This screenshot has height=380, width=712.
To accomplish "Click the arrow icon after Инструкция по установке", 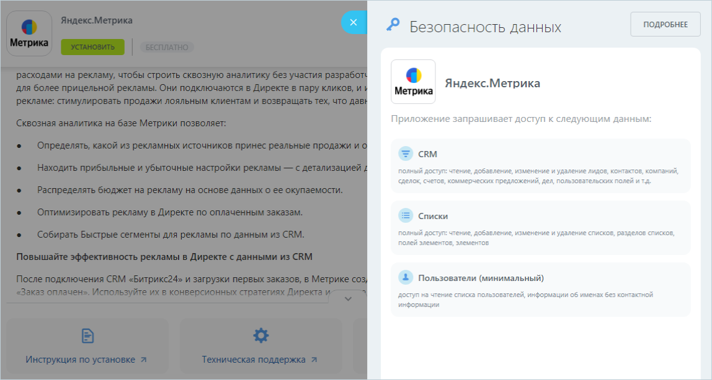I will point(143,360).
